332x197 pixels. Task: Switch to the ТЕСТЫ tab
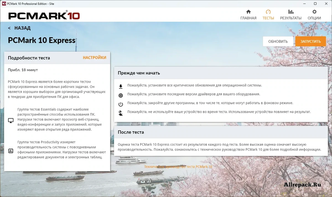(x=268, y=15)
